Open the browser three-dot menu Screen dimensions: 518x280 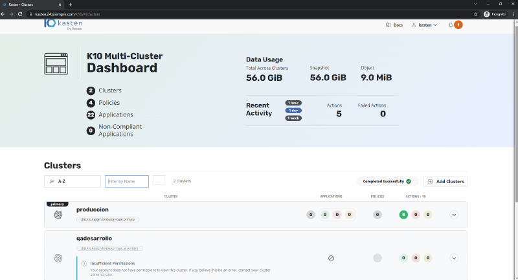click(513, 14)
